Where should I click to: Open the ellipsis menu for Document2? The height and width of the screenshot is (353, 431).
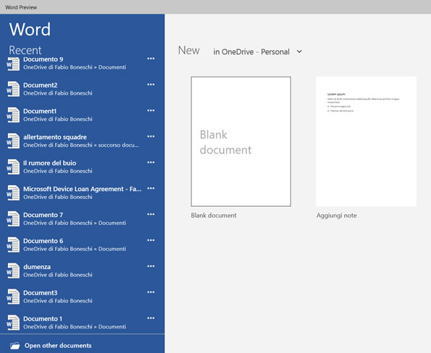(151, 85)
